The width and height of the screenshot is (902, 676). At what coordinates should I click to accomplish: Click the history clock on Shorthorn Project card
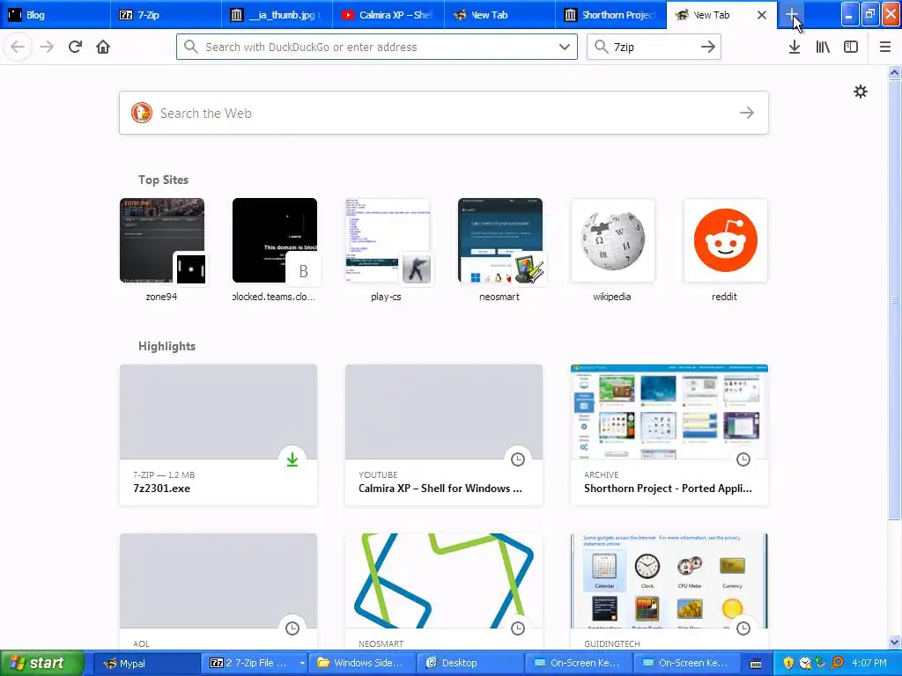[x=743, y=459]
